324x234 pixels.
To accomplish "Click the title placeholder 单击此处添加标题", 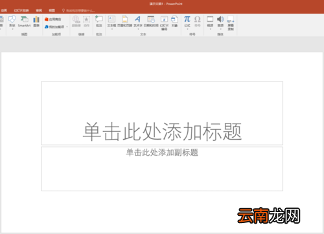I will (x=162, y=113).
